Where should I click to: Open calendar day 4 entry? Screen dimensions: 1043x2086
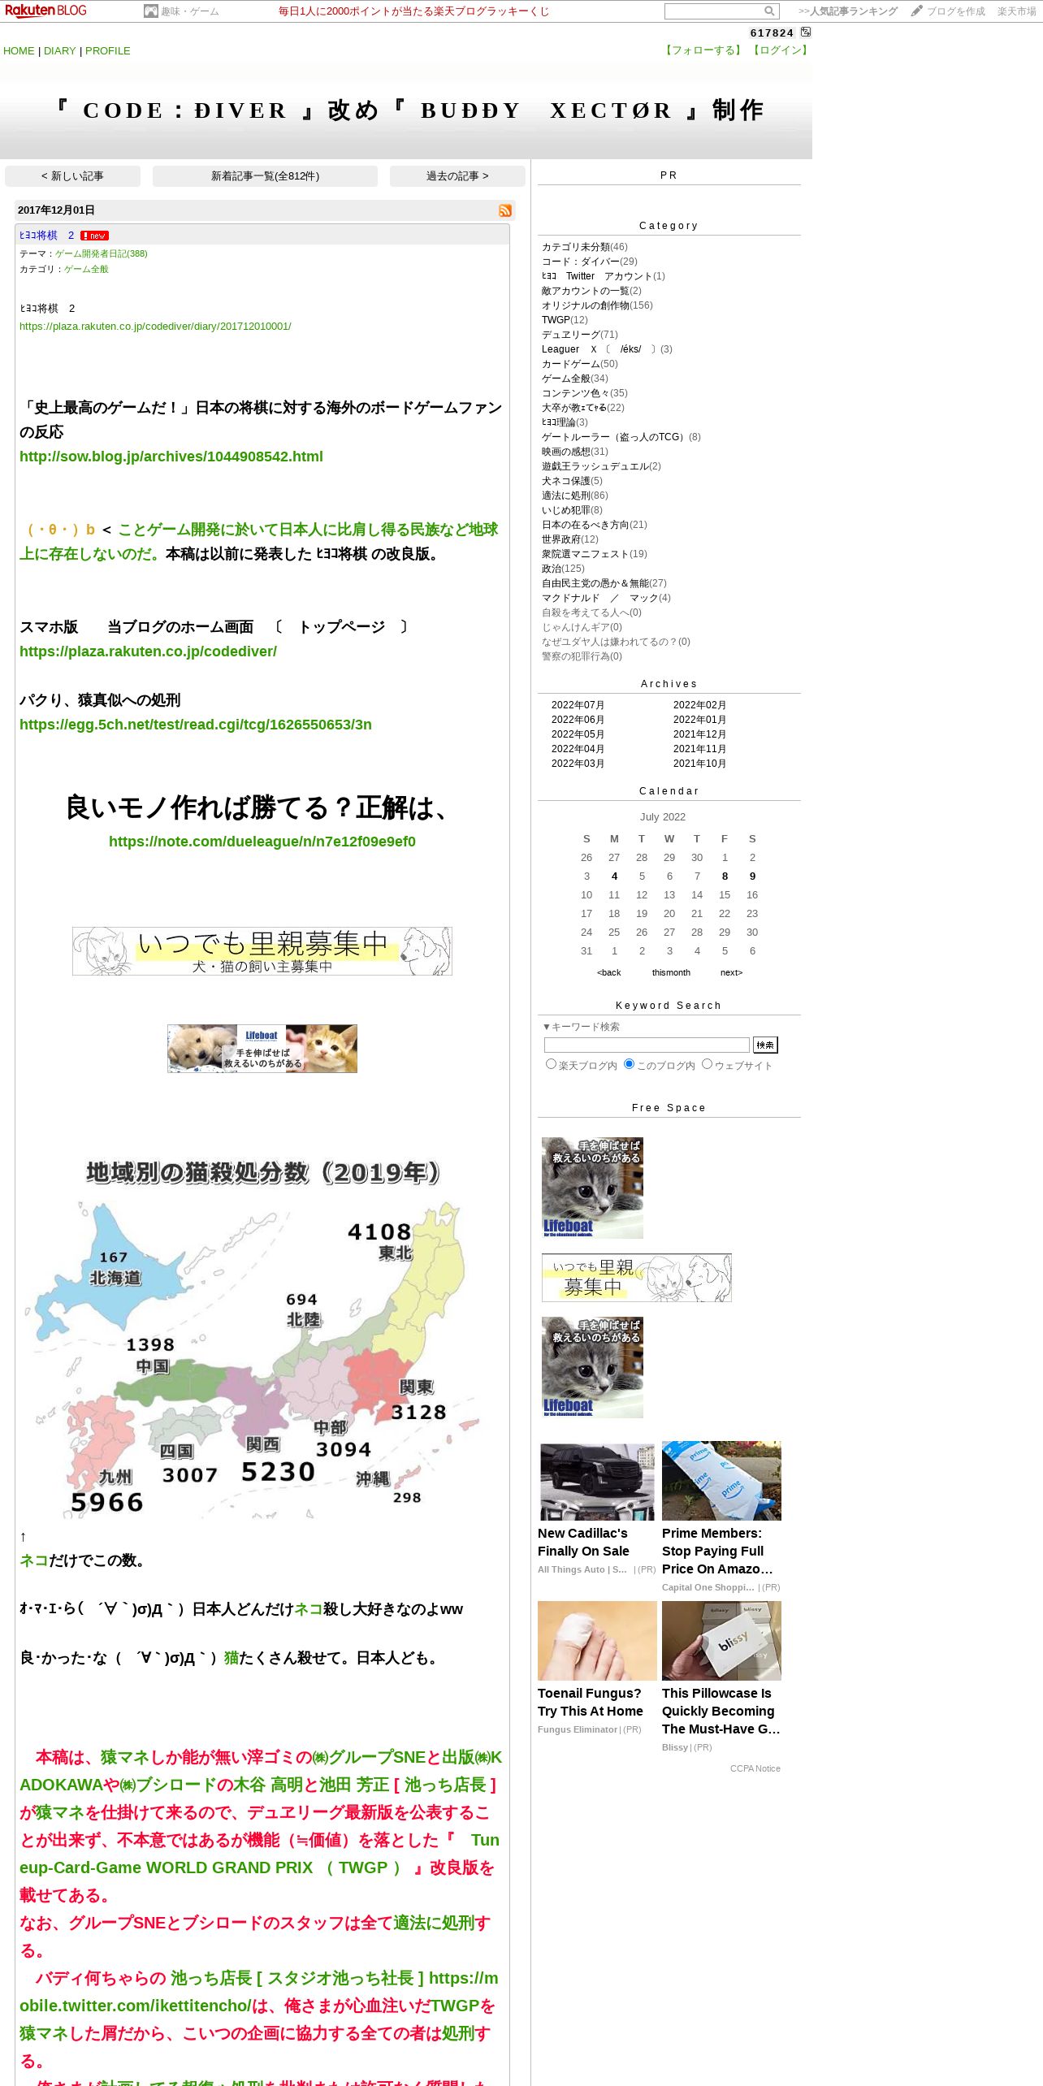click(614, 876)
